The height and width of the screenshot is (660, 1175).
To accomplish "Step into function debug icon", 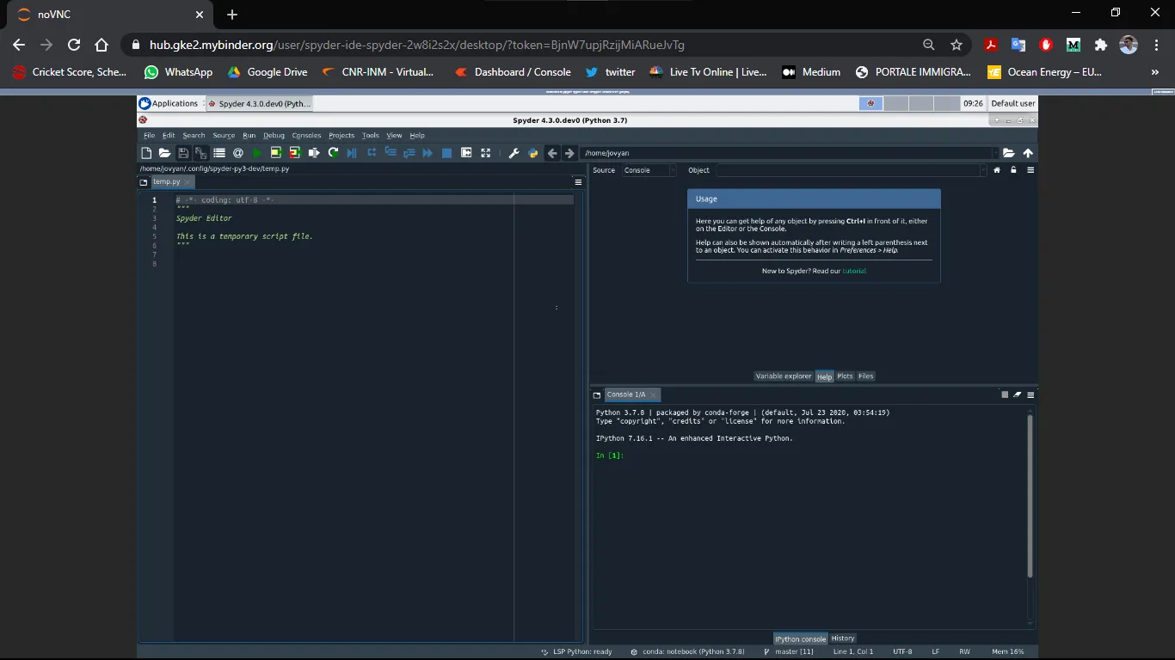I will [390, 152].
